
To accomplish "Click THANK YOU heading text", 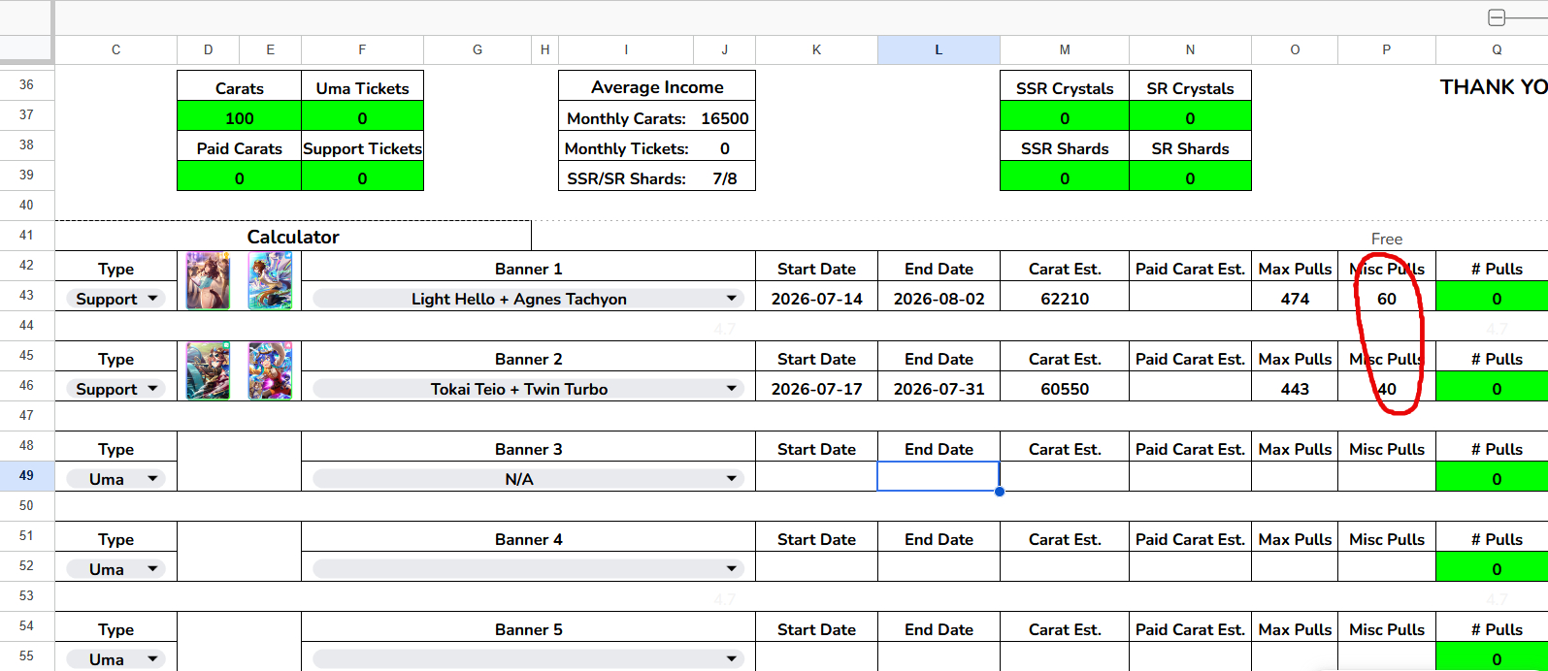I will tap(1494, 86).
